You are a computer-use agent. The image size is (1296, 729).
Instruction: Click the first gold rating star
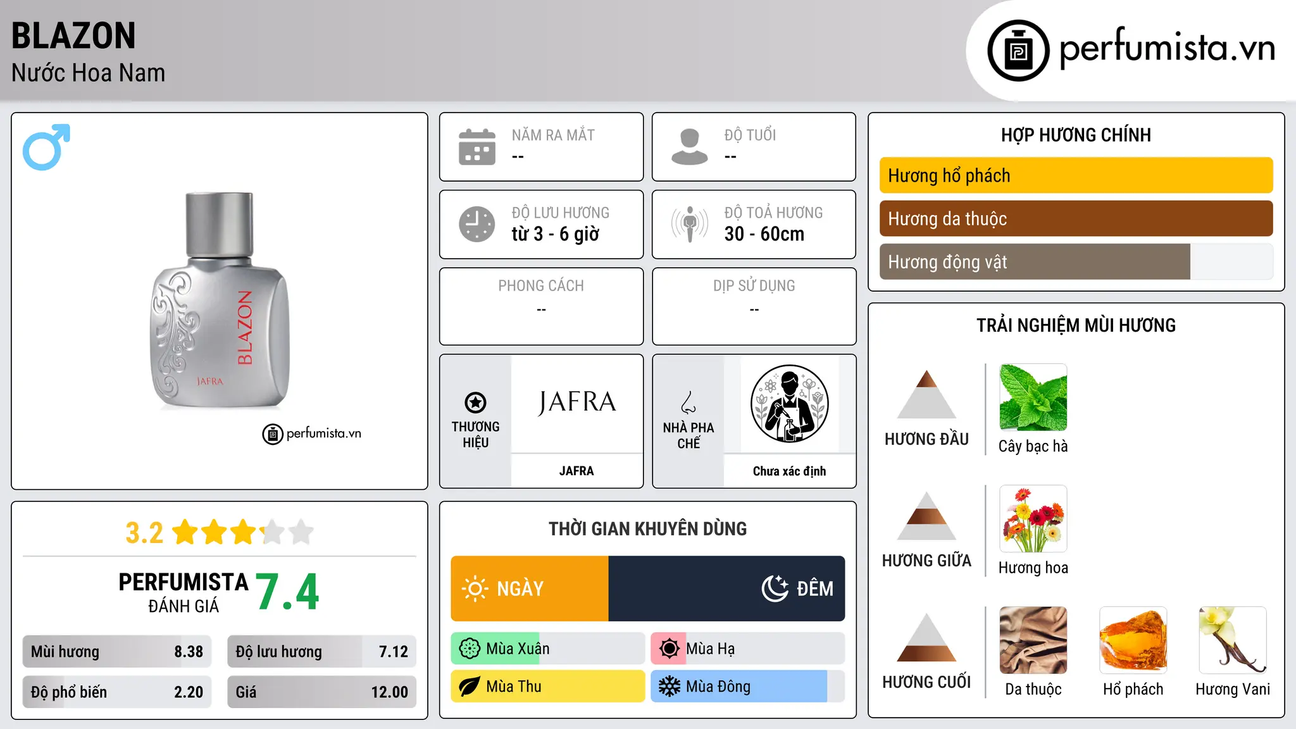click(185, 532)
